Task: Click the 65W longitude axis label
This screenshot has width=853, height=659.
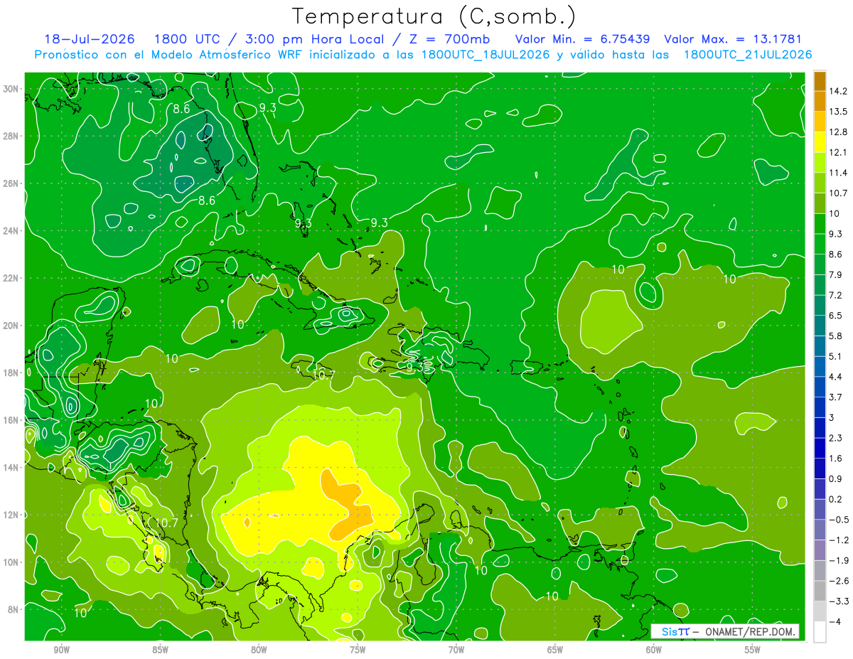Action: 555,650
